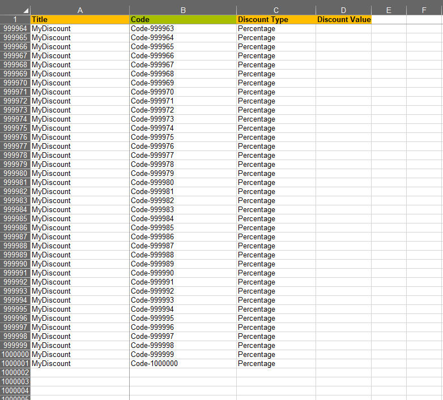Select row header 1000001

pos(15,364)
